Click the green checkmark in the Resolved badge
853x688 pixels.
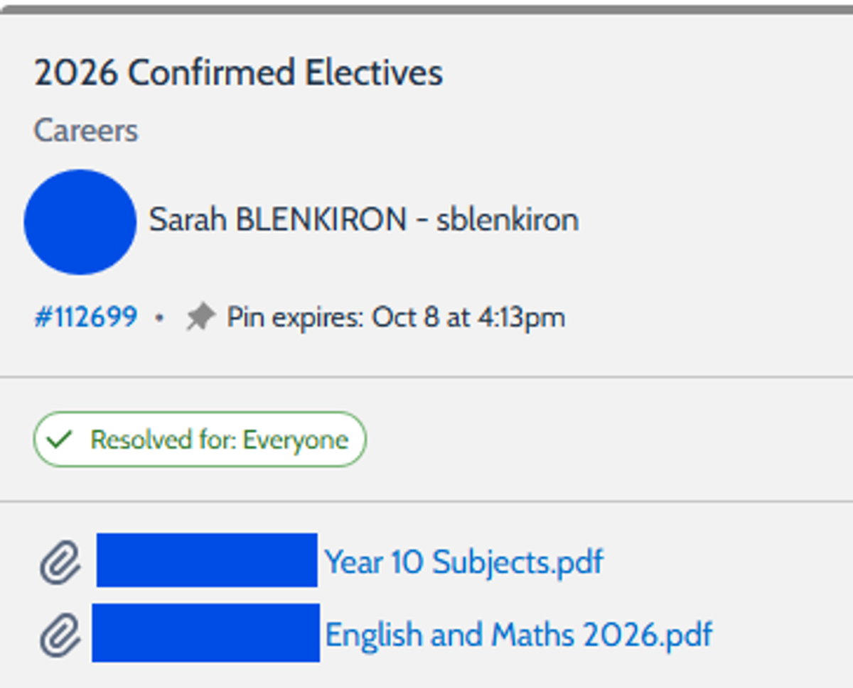[59, 439]
